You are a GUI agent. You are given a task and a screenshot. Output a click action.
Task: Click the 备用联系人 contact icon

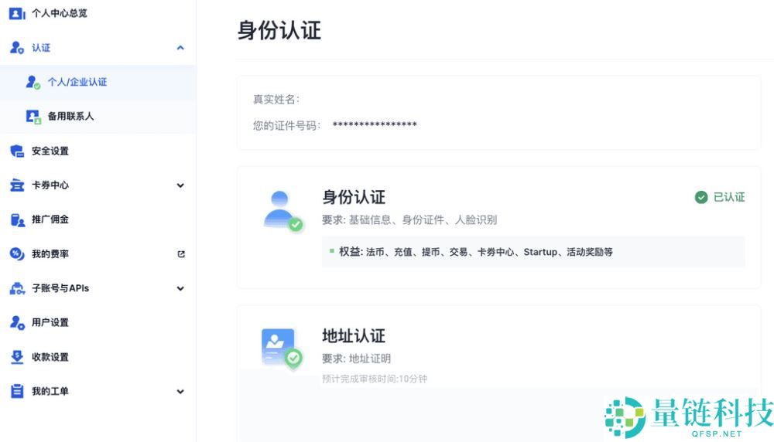(x=33, y=116)
